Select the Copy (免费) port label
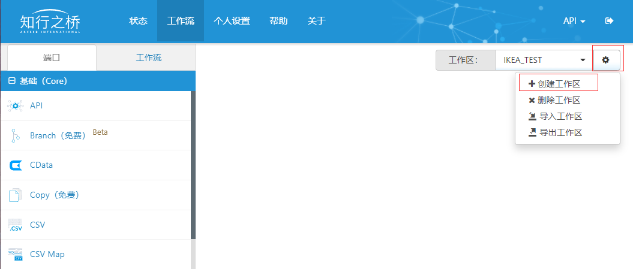The width and height of the screenshot is (633, 269). click(x=55, y=195)
